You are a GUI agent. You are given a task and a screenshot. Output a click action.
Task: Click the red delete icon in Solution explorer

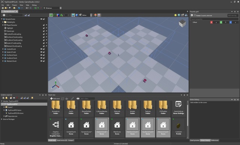(17, 98)
